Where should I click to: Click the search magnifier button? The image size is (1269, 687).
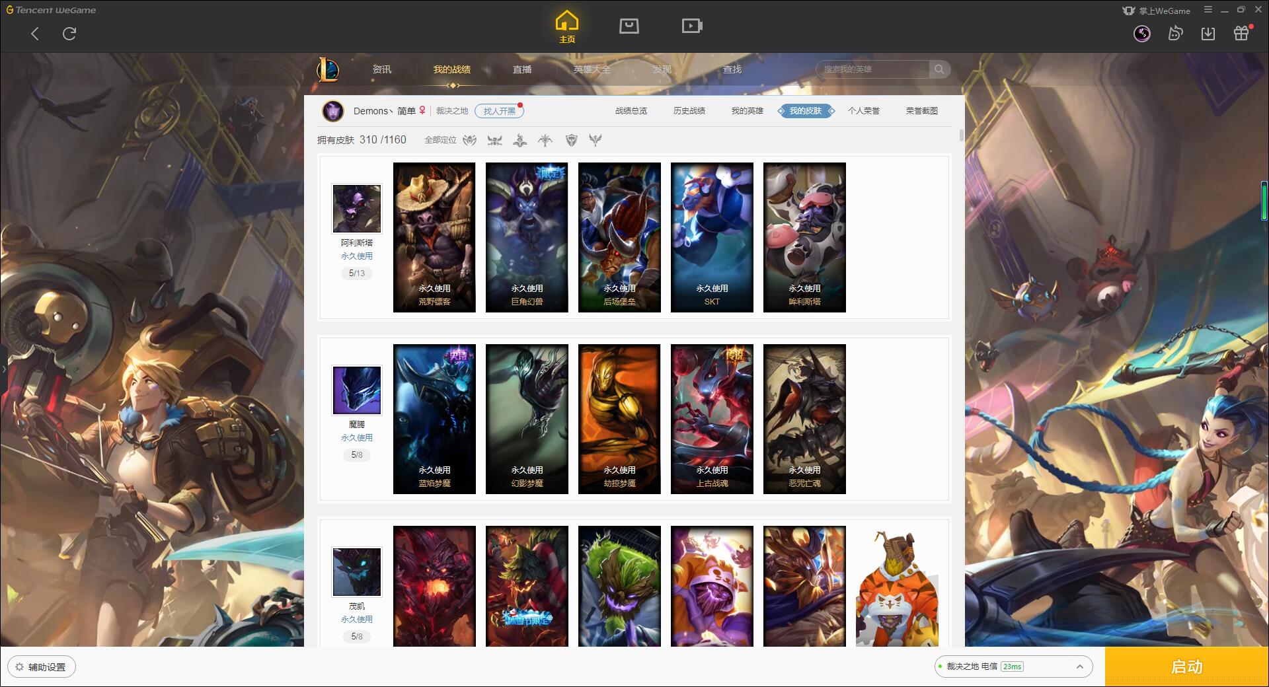pos(939,69)
